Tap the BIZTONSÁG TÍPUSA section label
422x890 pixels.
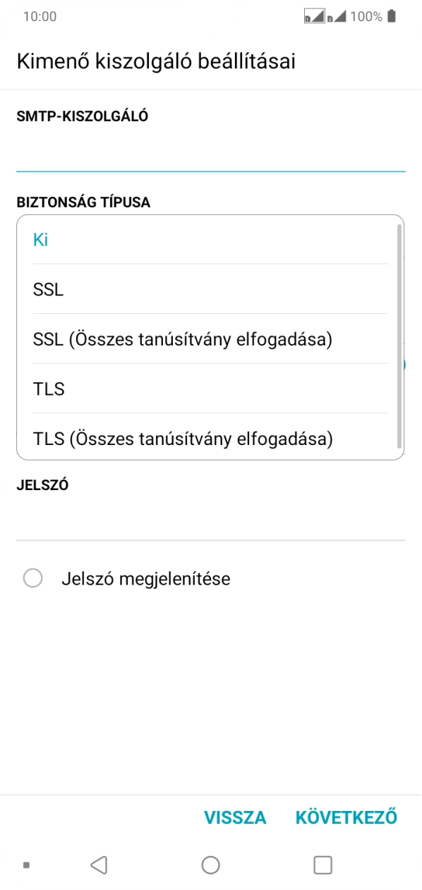click(x=83, y=202)
